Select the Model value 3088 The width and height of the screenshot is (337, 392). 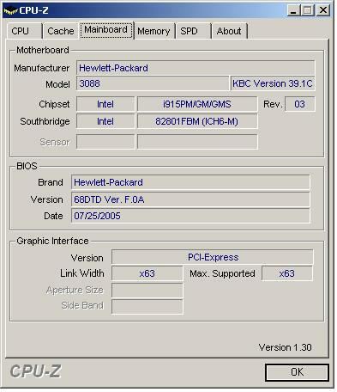[x=153, y=83]
